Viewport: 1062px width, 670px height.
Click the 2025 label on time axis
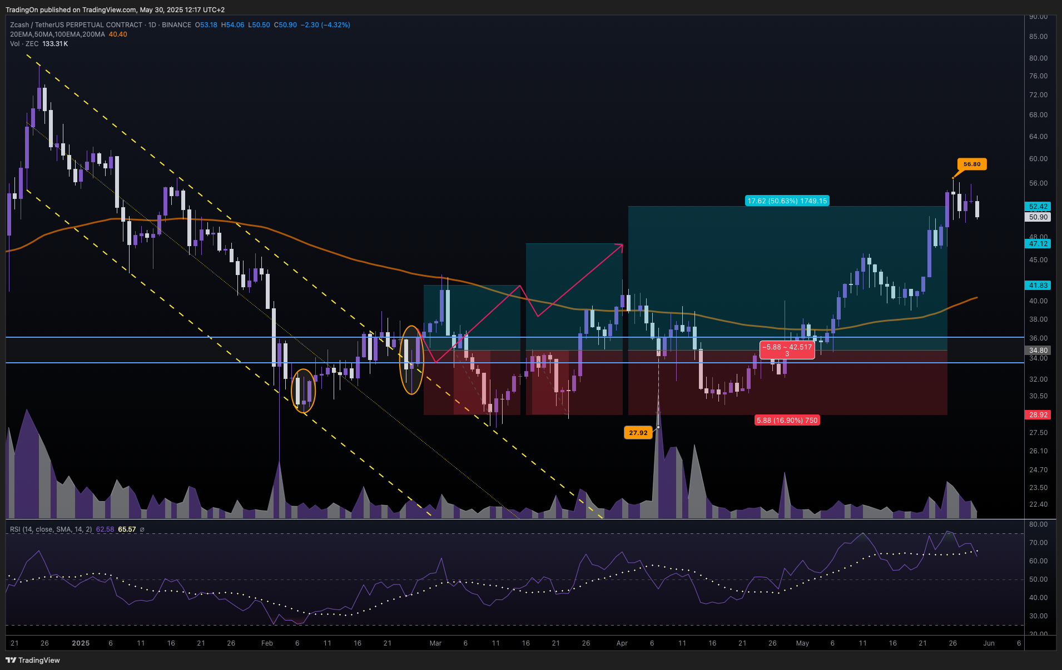81,643
